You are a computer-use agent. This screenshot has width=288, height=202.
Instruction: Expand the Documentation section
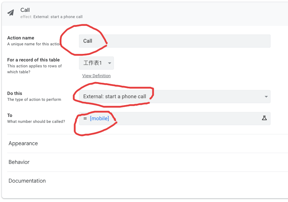pos(27,181)
